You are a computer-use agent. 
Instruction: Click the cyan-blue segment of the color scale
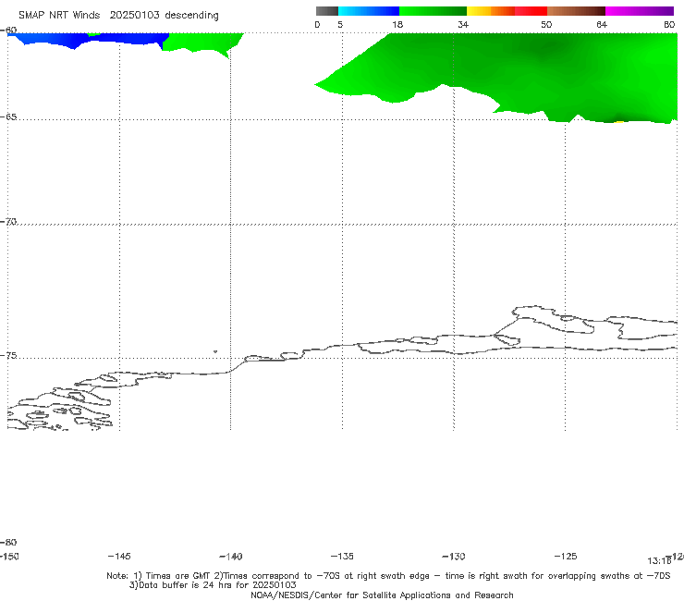click(x=369, y=11)
